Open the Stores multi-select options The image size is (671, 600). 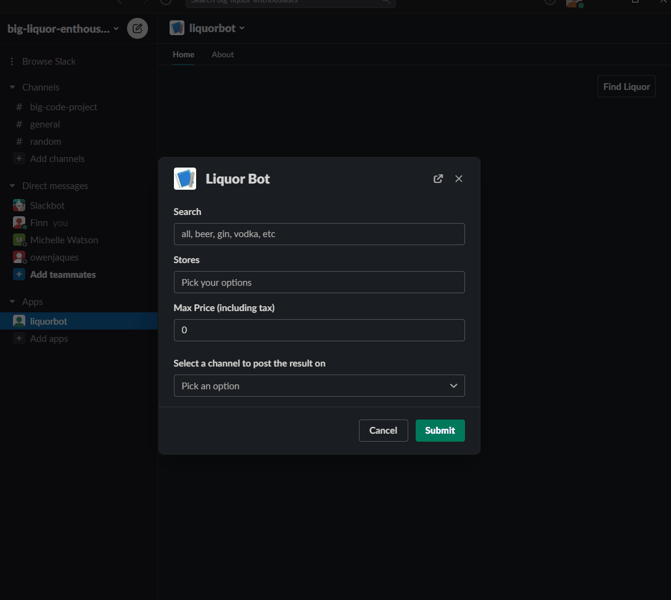pos(319,282)
